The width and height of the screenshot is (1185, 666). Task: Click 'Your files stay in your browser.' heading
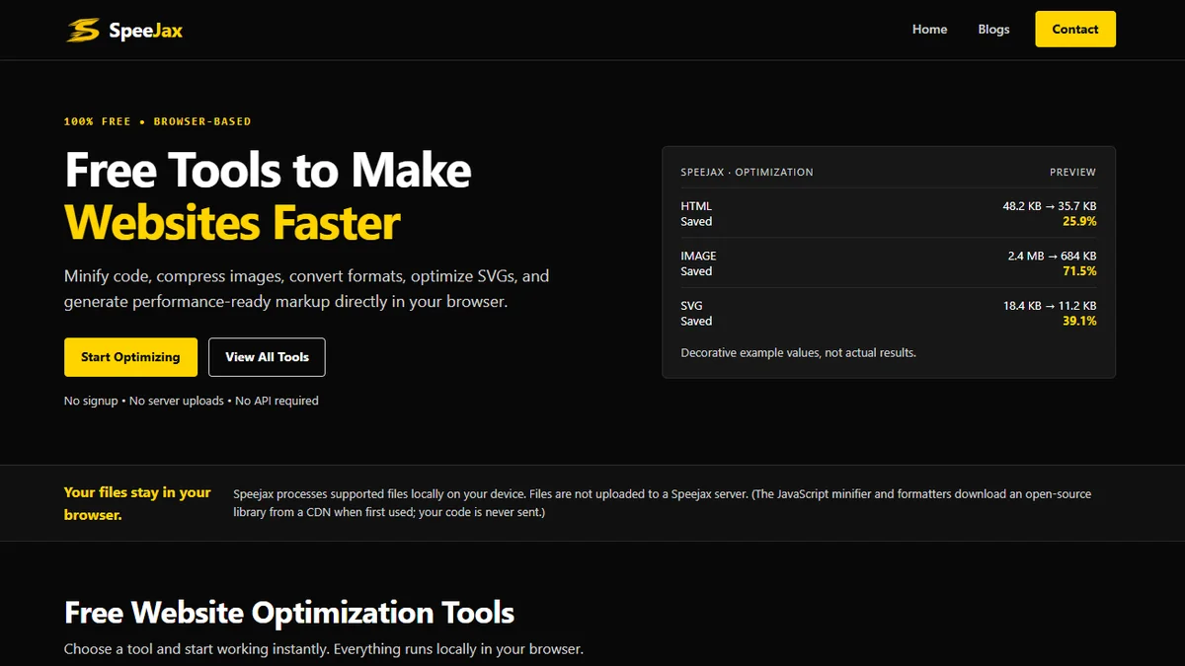pos(137,503)
